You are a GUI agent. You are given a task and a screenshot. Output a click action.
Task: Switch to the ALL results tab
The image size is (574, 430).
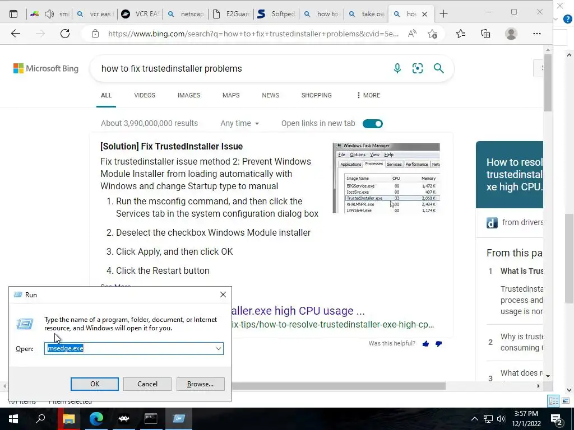(106, 95)
